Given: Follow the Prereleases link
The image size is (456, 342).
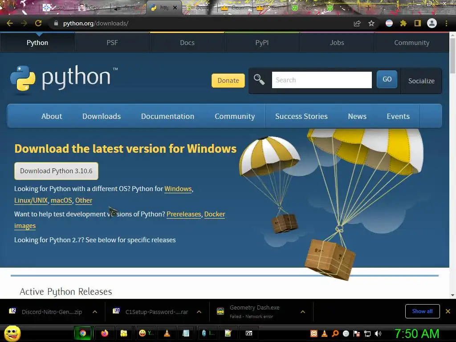Looking at the screenshot, I should pos(184,214).
